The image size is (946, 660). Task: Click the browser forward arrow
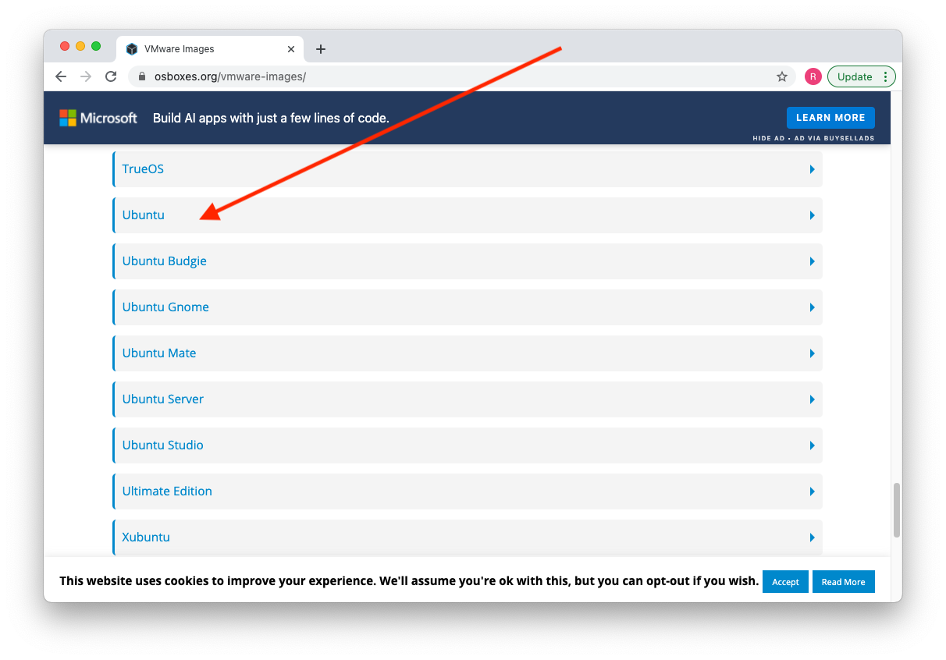[x=86, y=76]
